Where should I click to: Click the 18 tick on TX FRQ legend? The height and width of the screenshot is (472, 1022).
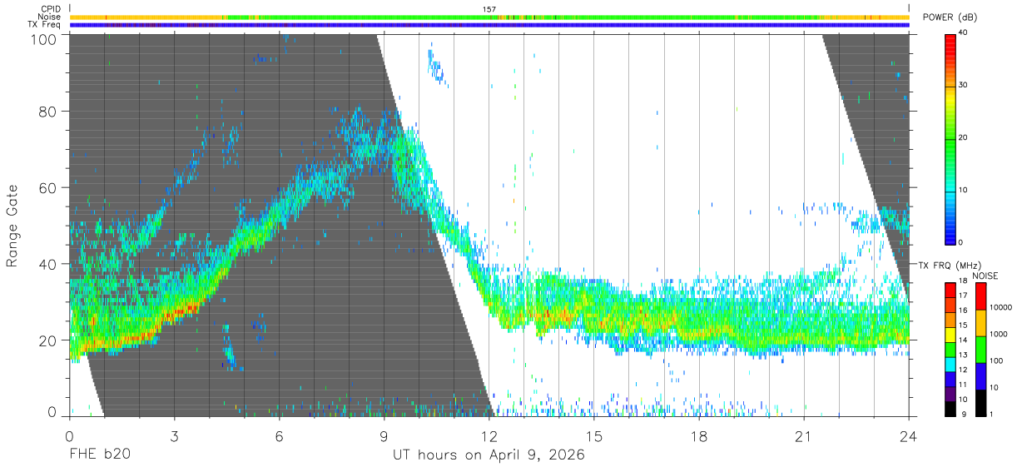click(964, 281)
